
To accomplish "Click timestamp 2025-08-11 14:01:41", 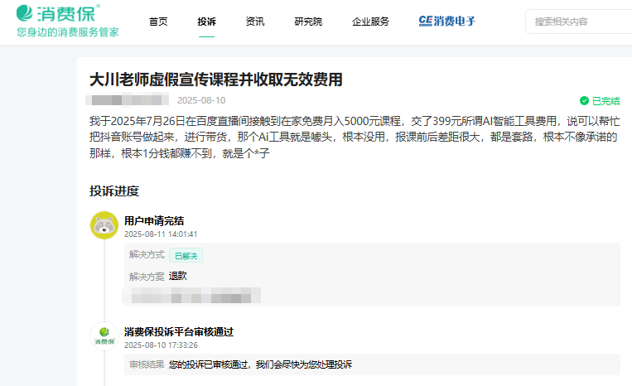I will (x=161, y=234).
